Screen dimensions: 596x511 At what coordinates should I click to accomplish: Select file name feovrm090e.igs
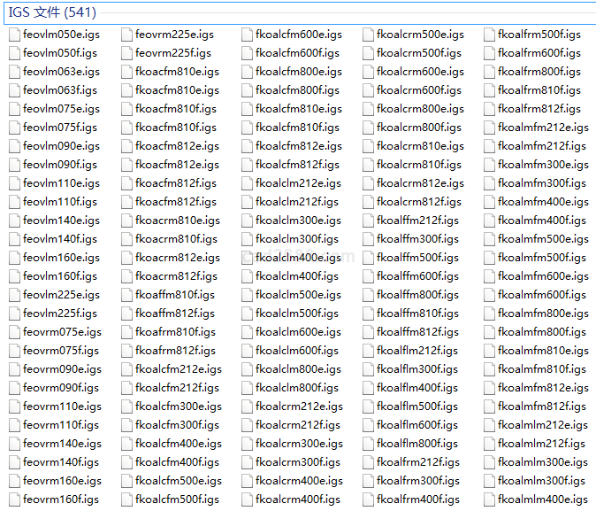click(x=62, y=369)
